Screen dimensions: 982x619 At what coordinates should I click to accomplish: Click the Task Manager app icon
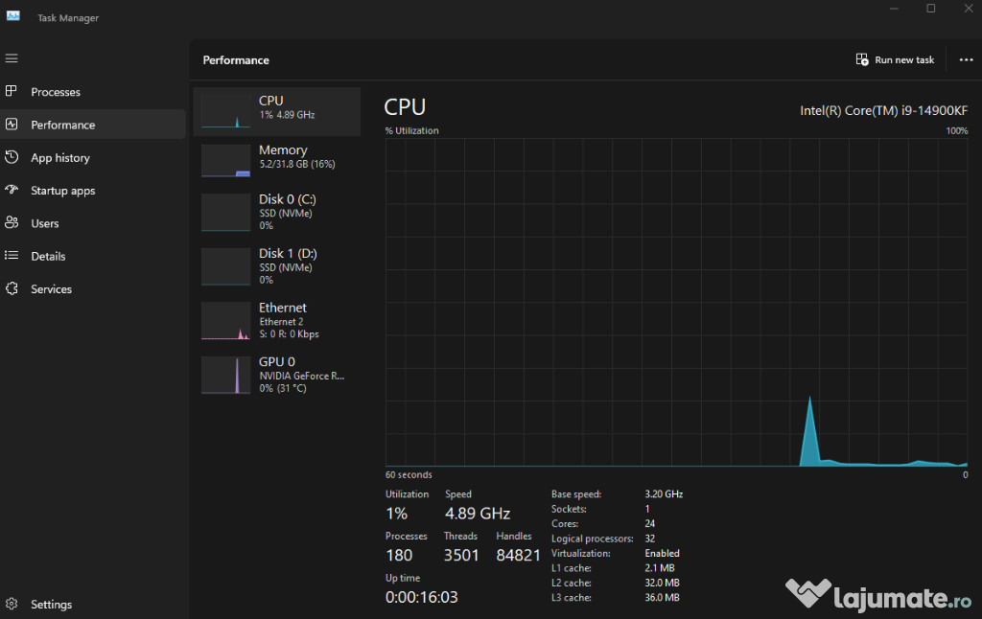[13, 16]
